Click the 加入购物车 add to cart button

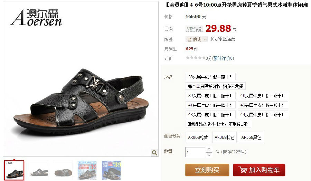tap(259, 170)
